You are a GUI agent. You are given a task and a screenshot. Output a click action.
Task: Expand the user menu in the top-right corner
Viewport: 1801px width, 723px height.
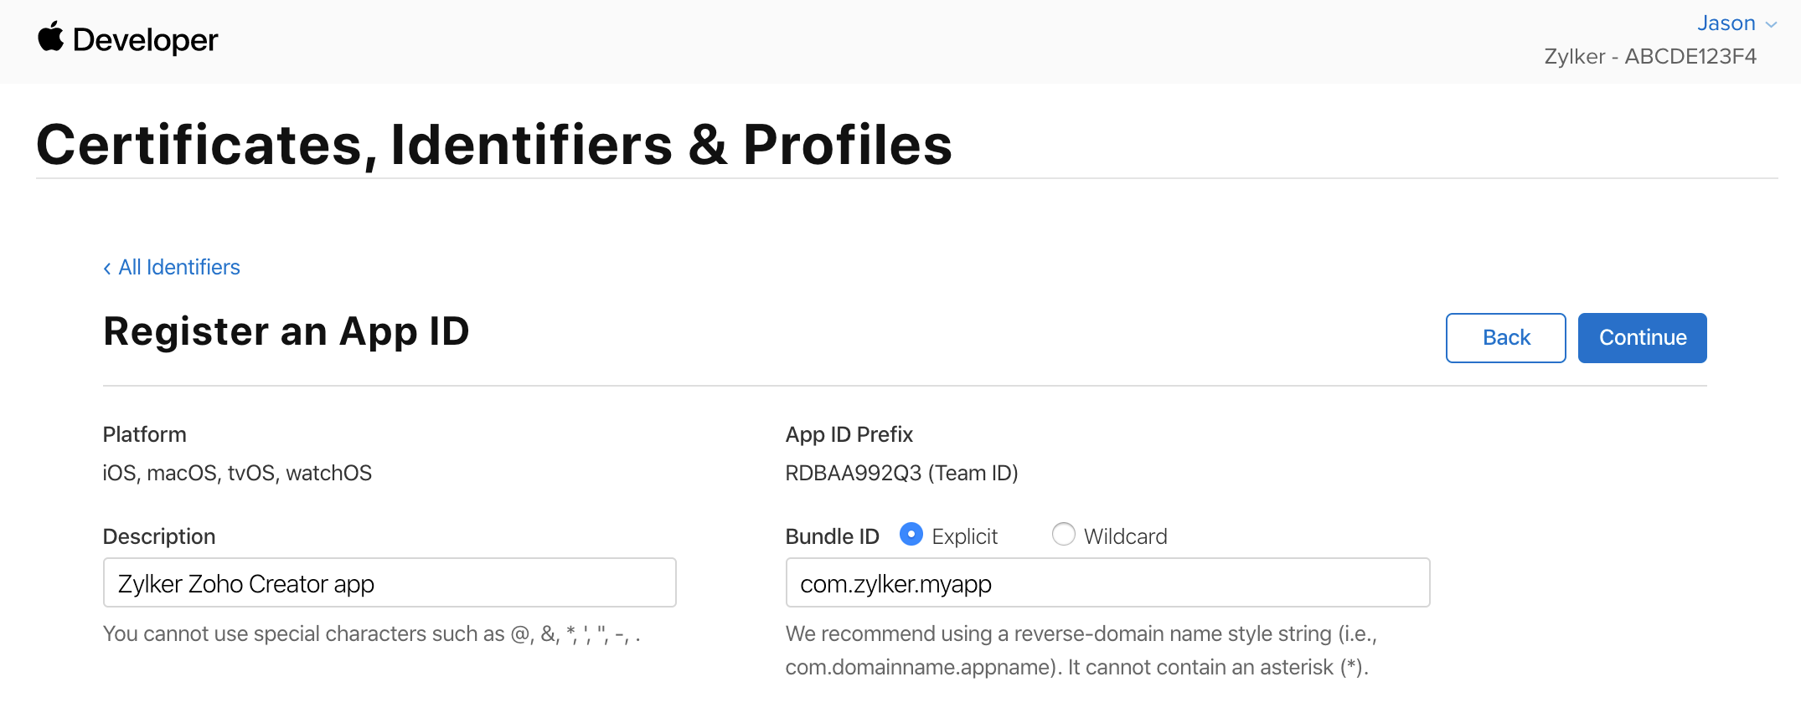[1727, 23]
